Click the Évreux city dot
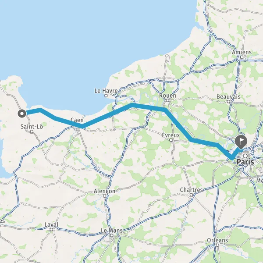 [171, 140]
